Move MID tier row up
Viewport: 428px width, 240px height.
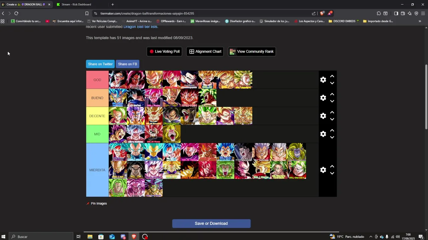click(332, 130)
